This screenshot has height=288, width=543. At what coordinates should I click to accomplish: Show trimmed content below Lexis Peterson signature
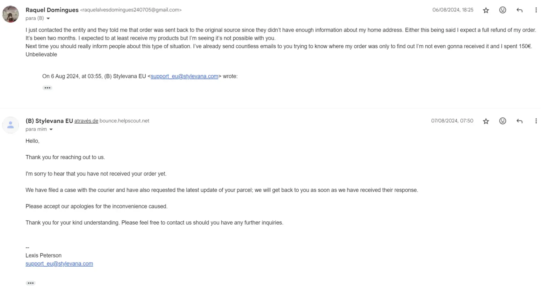pos(30,283)
